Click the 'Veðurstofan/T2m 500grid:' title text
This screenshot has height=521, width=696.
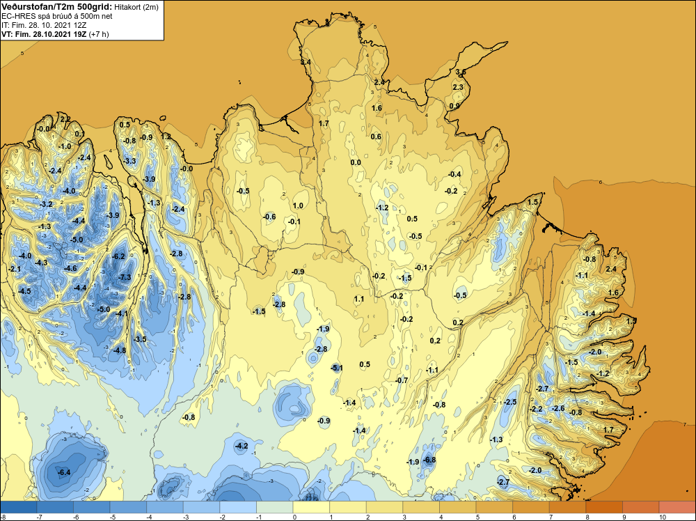tap(57, 7)
